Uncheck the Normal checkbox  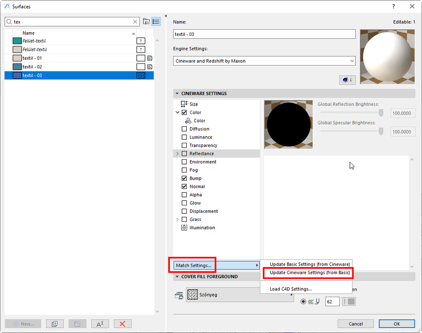[184, 186]
